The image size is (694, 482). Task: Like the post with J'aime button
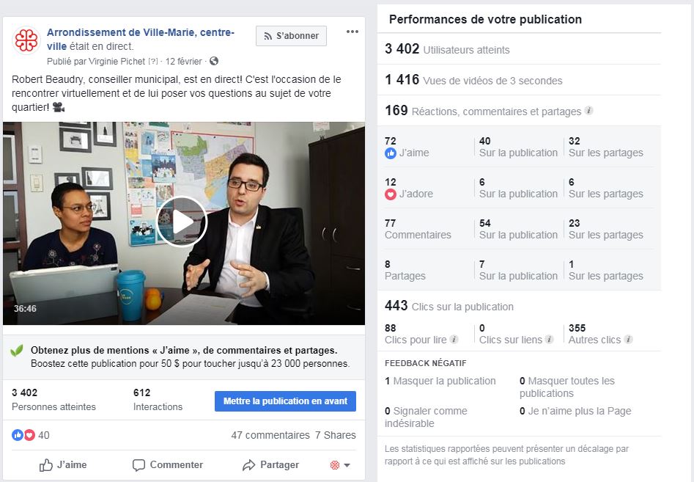63,464
